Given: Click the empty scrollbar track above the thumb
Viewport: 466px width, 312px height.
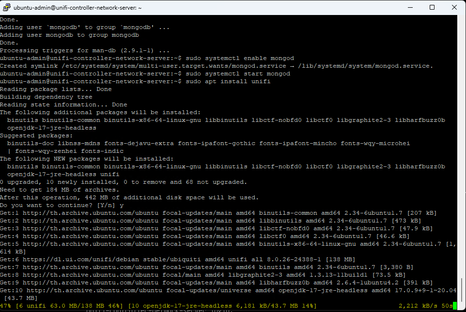Looking at the screenshot, I should pyautogui.click(x=462, y=146).
